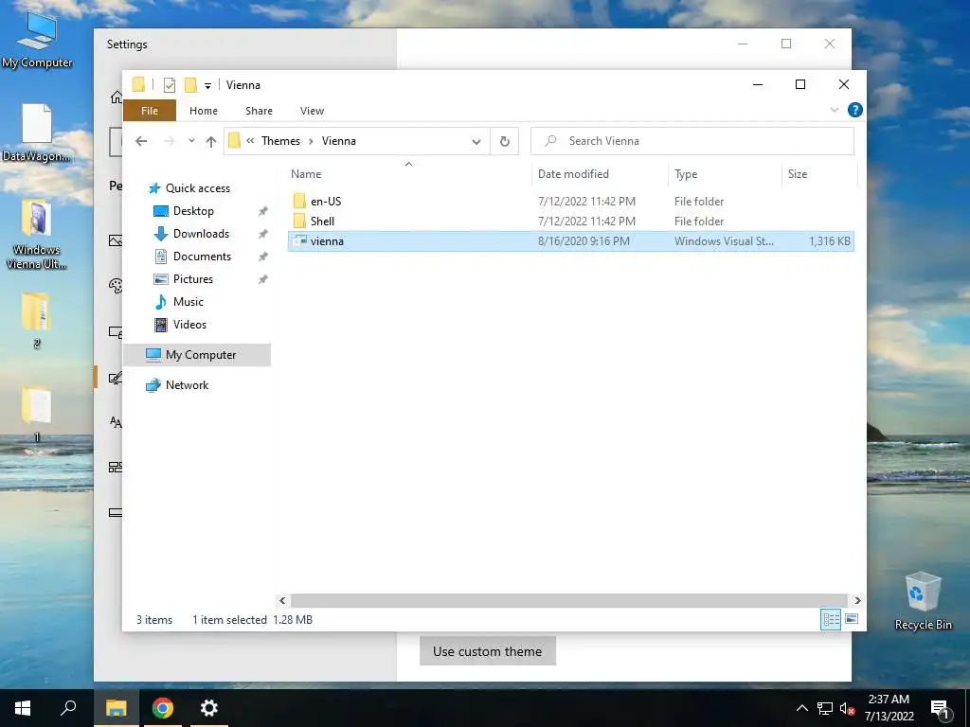Refresh the Vienna folder view
Image resolution: width=970 pixels, height=727 pixels.
coord(505,142)
